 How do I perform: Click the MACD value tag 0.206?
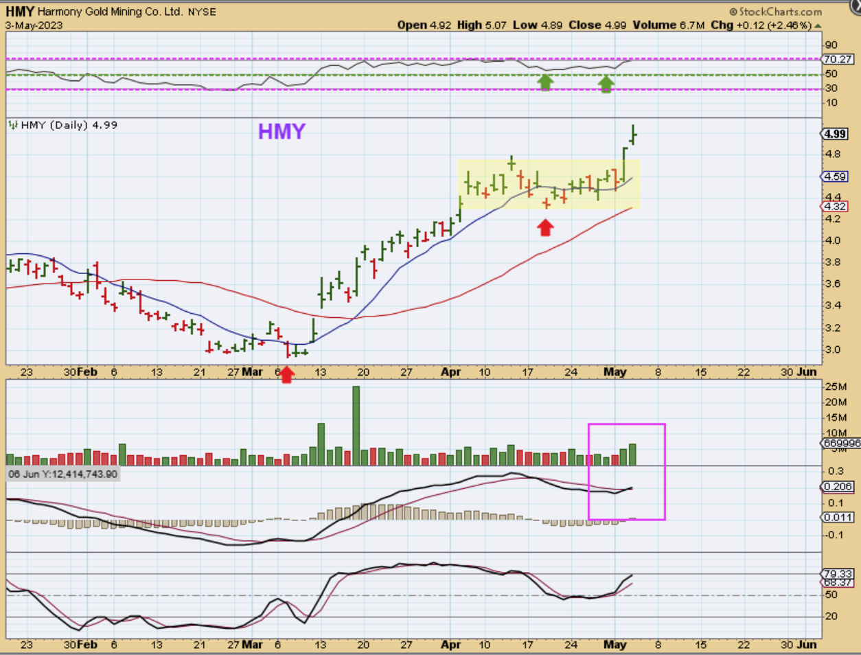pyautogui.click(x=838, y=486)
